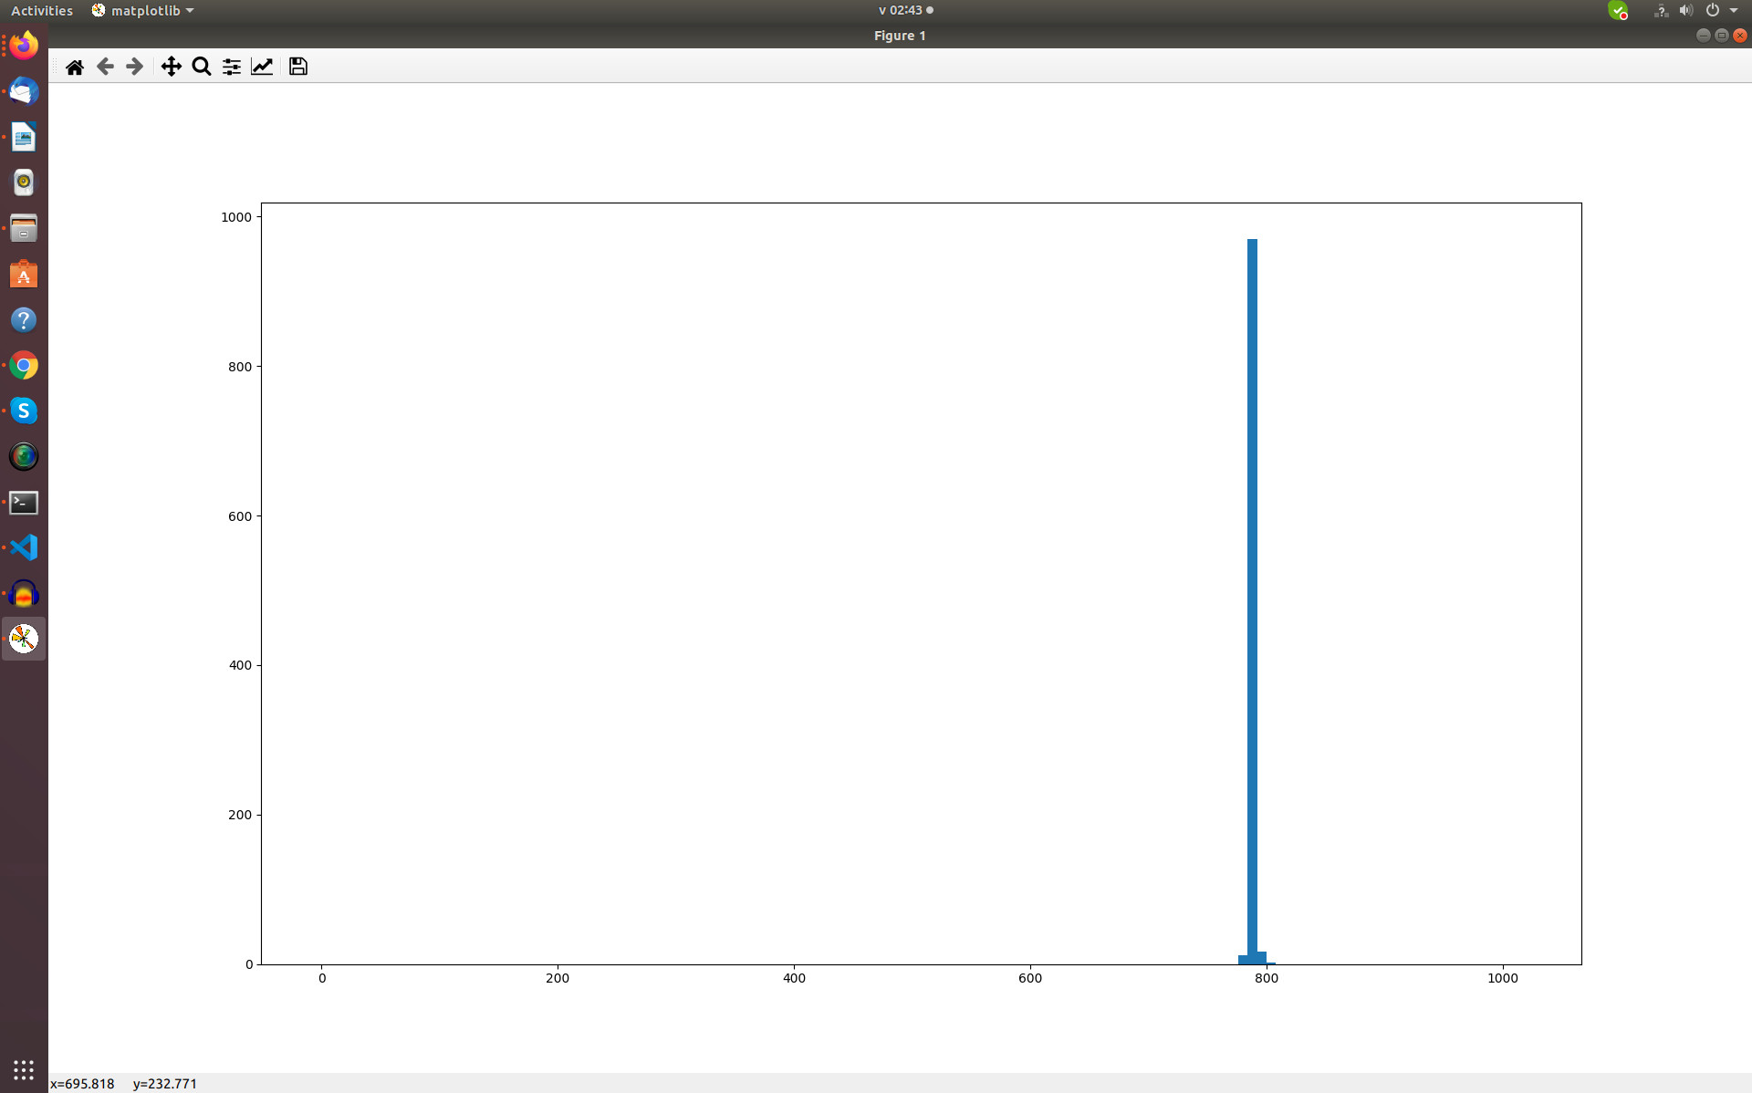This screenshot has width=1752, height=1093.
Task: Select the running matplotlib icon in the dock
Action: (24, 639)
